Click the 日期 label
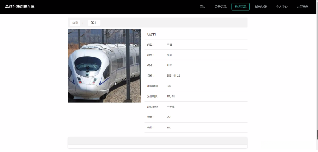This screenshot has width=318, height=152. point(151,75)
